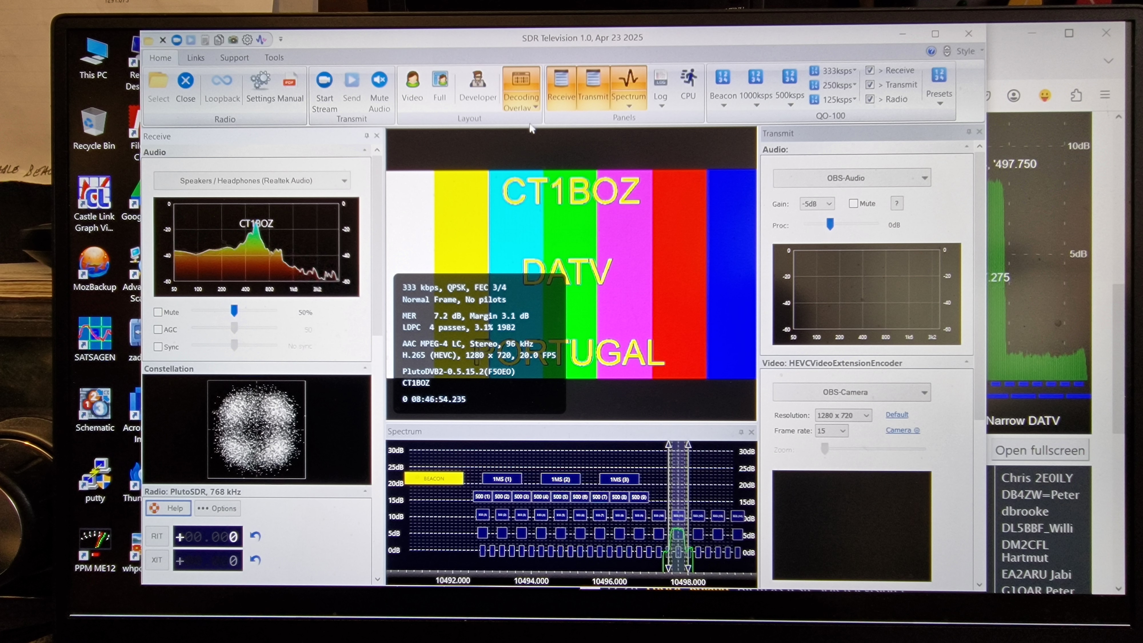Uncheck the > Receive checkbox in QO-100
1143x643 pixels.
click(870, 70)
